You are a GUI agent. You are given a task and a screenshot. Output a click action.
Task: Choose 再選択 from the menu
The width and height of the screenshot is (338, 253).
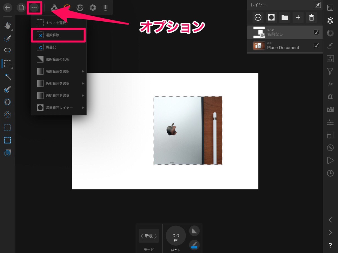pyautogui.click(x=59, y=47)
